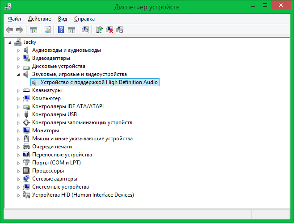Expand the Сетевые адаптеры category
Screen dimensions: 294x223
(x=18, y=179)
